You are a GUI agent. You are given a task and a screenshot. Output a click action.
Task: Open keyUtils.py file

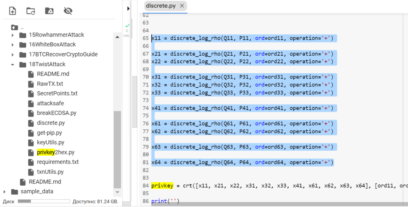pyautogui.click(x=51, y=142)
